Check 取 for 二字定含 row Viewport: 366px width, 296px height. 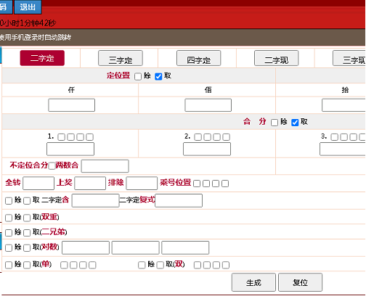point(27,201)
